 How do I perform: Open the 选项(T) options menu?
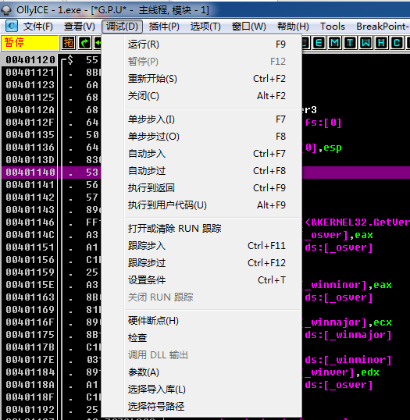click(205, 27)
